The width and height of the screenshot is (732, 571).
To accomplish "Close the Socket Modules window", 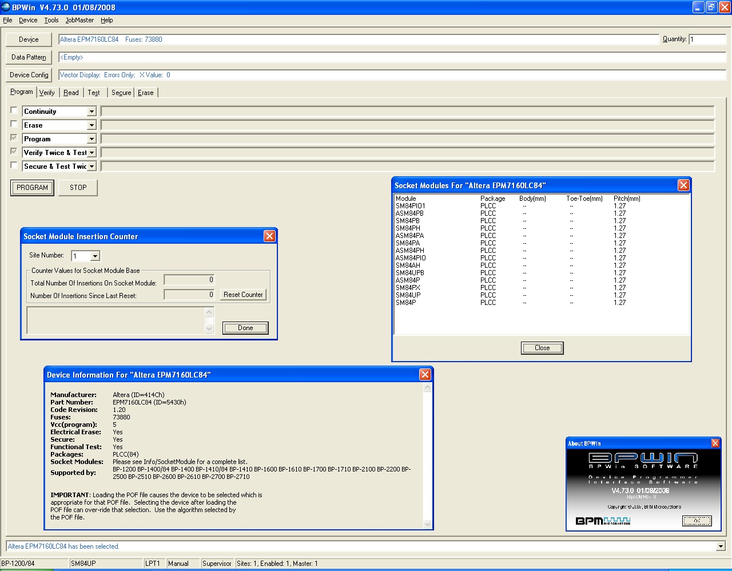I will tap(683, 185).
